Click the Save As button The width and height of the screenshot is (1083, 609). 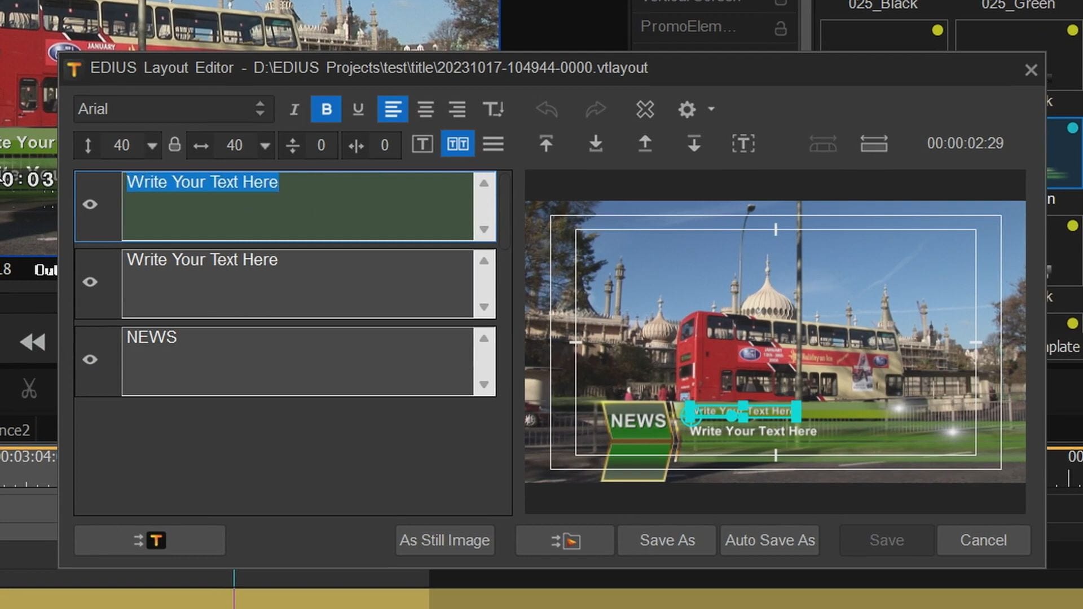(667, 540)
